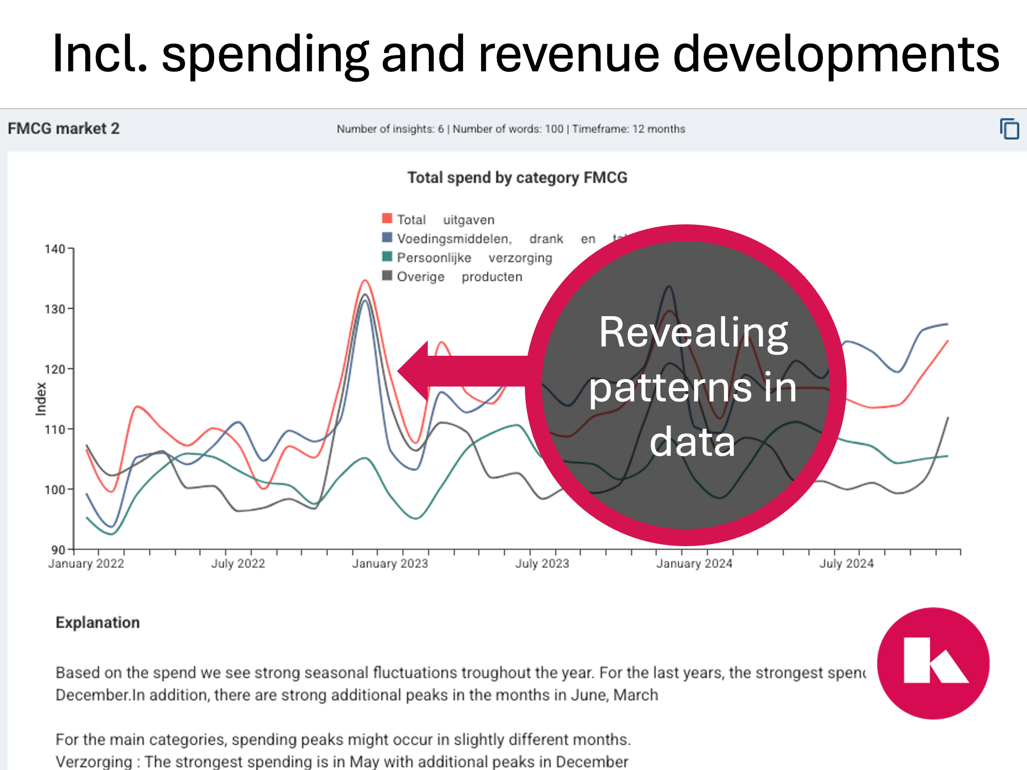Click the July 2024 axis label
1027x770 pixels.
coord(846,564)
